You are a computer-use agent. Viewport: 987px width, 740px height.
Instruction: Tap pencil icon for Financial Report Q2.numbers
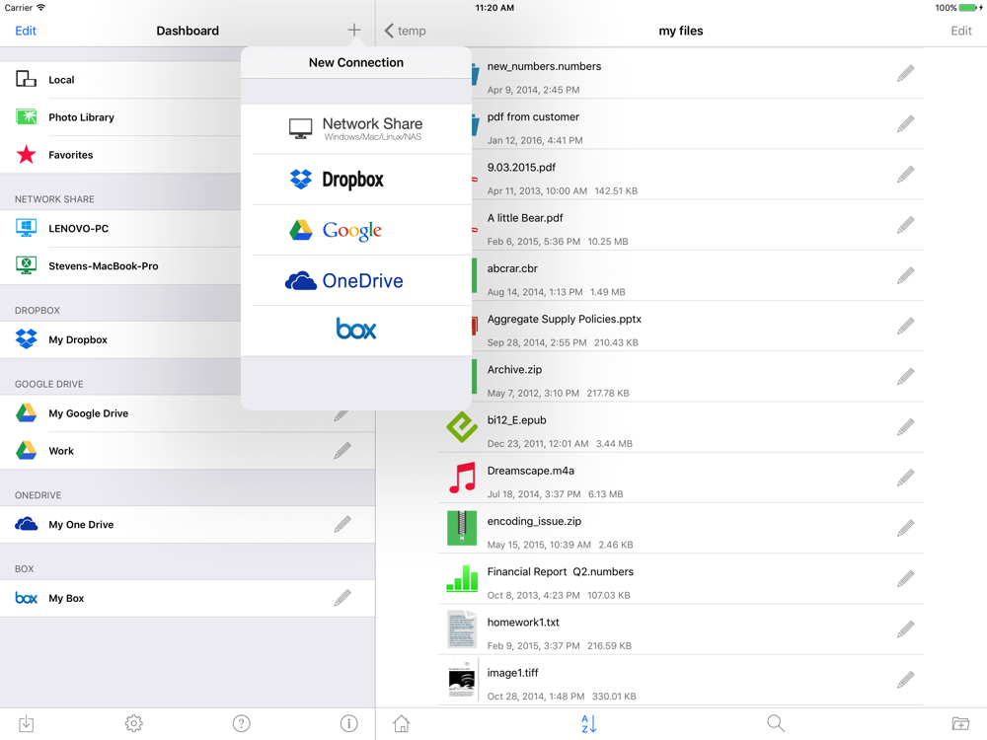click(906, 579)
